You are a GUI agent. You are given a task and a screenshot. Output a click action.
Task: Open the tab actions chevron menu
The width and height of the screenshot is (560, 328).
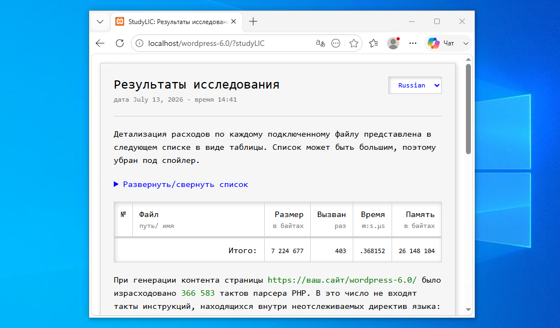[100, 22]
